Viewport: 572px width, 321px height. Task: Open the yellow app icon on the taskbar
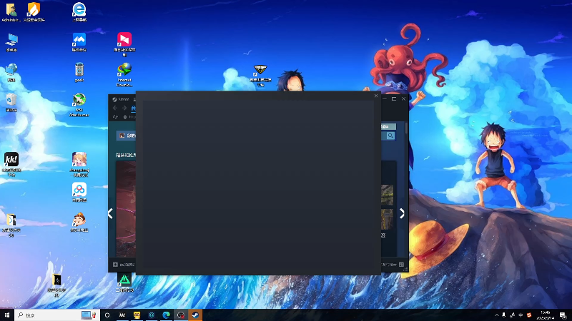[x=137, y=315]
